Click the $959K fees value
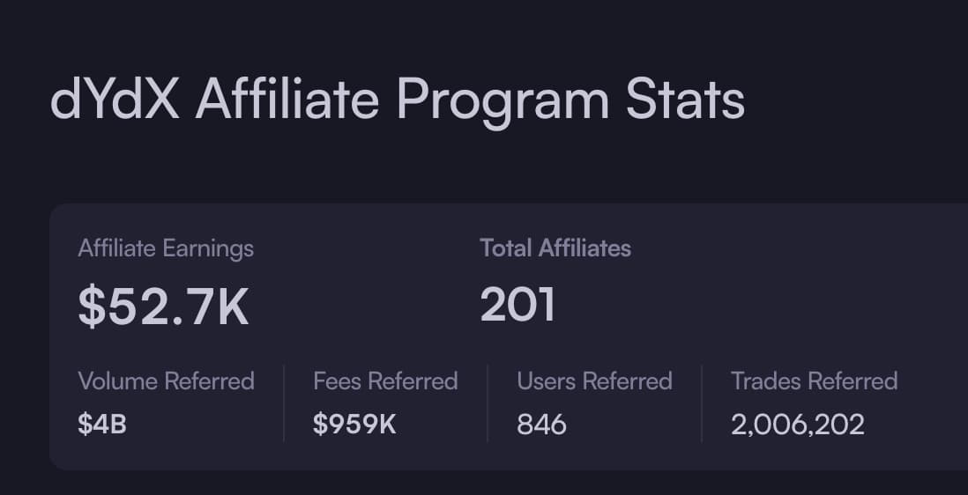Viewport: 968px width, 495px height. [x=354, y=425]
